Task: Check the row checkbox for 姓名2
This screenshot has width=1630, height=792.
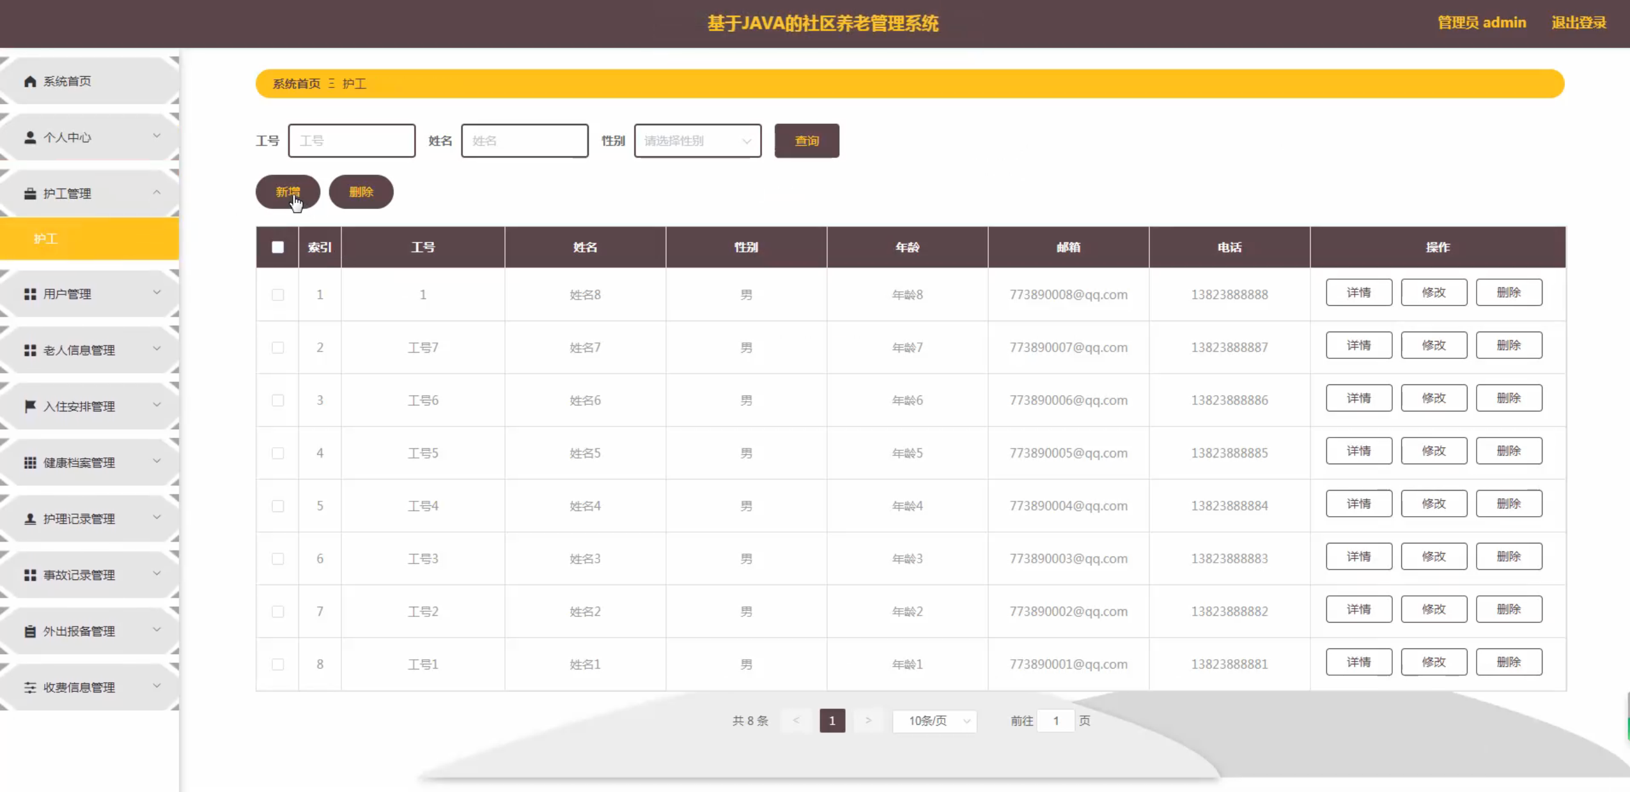Action: pyautogui.click(x=277, y=611)
